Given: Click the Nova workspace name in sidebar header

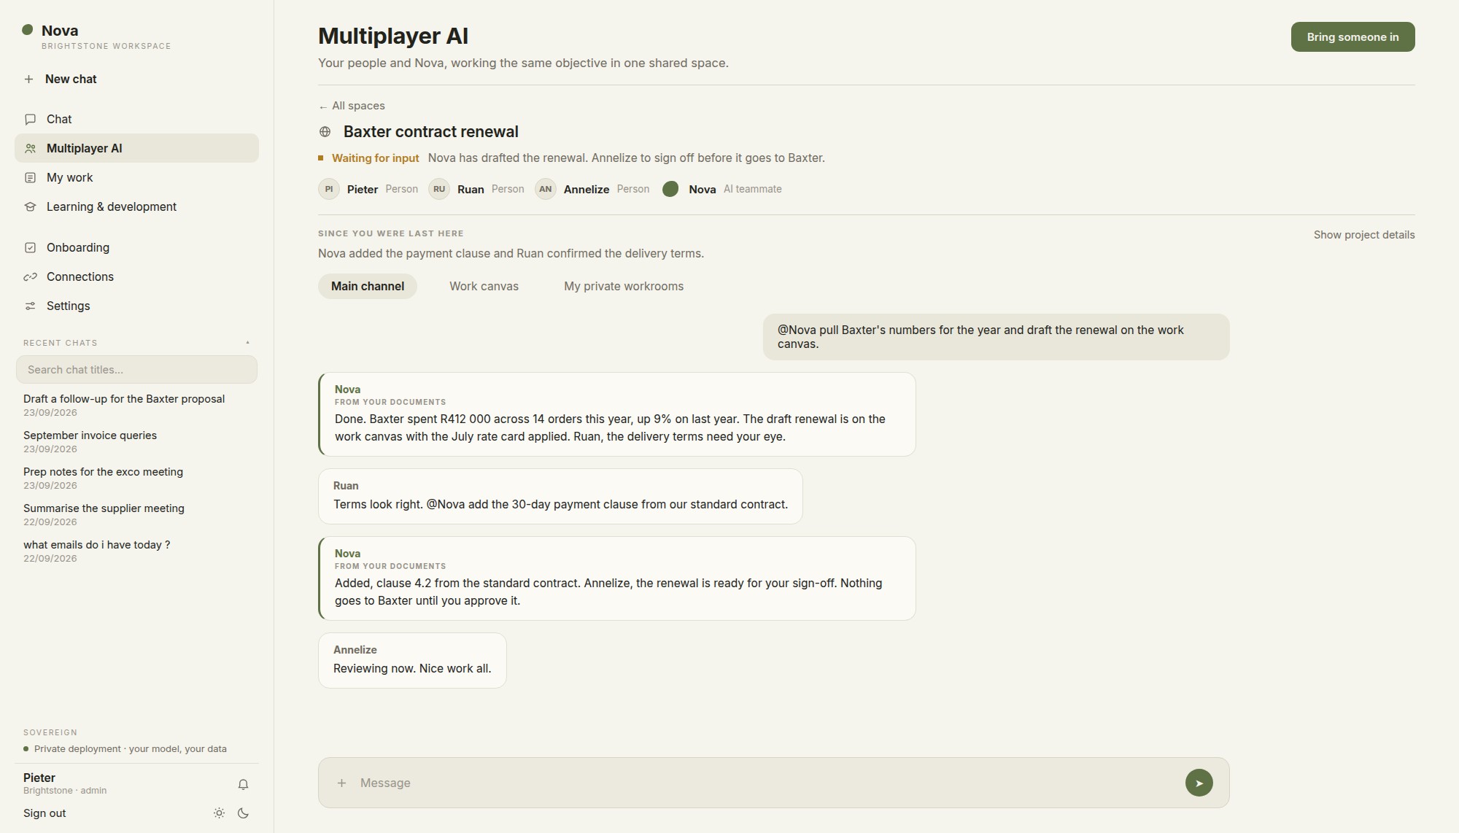Looking at the screenshot, I should point(60,31).
